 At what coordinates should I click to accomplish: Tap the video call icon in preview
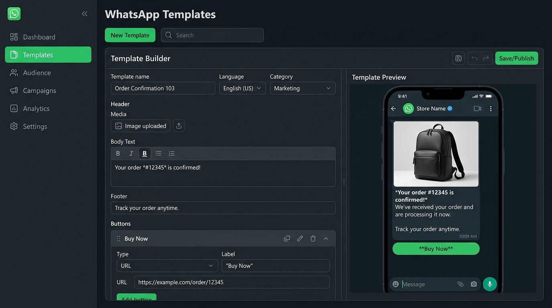tap(477, 109)
